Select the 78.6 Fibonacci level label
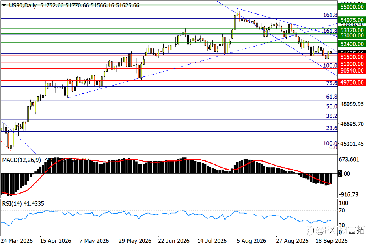The height and width of the screenshot is (246, 369). coord(332,83)
